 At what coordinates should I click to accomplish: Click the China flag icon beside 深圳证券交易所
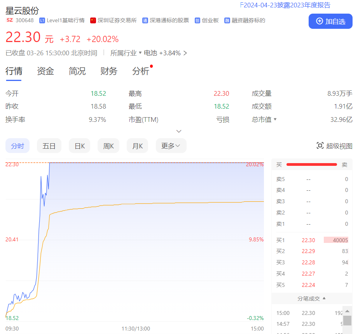93,21
